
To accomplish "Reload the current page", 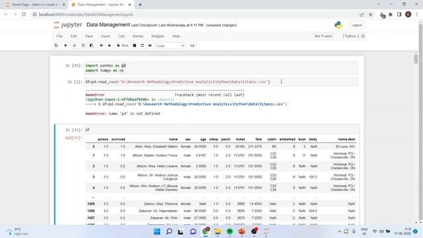I will pos(24,15).
